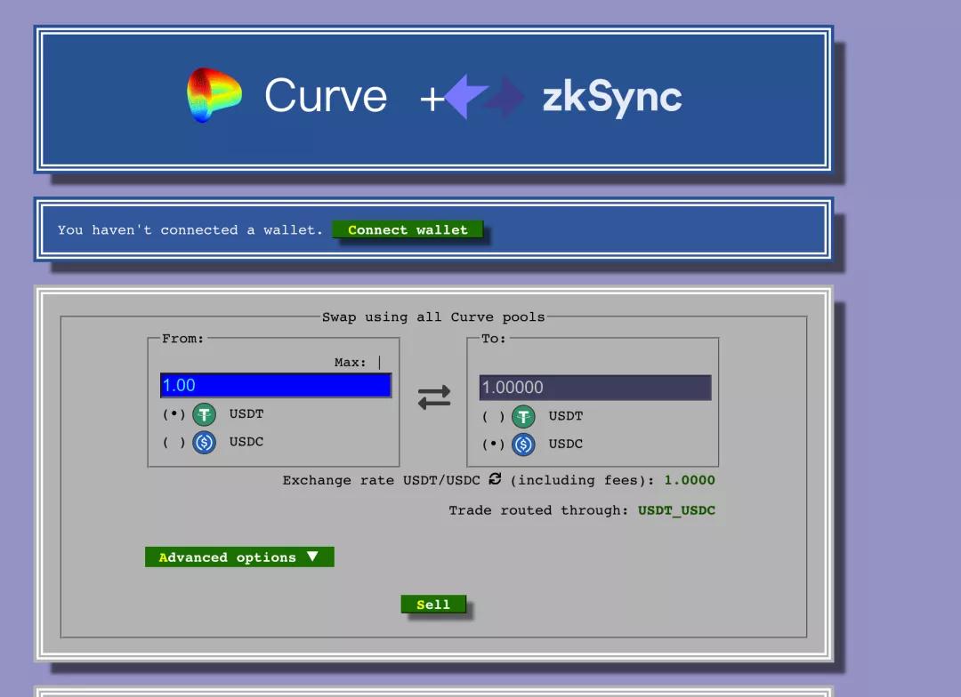Click the exchange rate refresh icon
This screenshot has width=961, height=697.
tap(495, 479)
